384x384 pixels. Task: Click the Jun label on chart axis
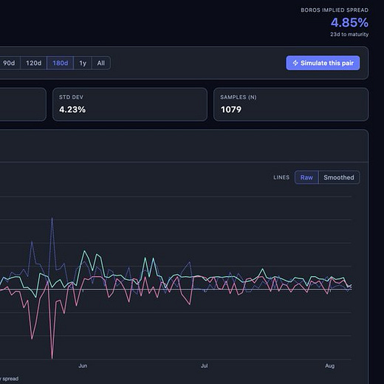click(83, 366)
